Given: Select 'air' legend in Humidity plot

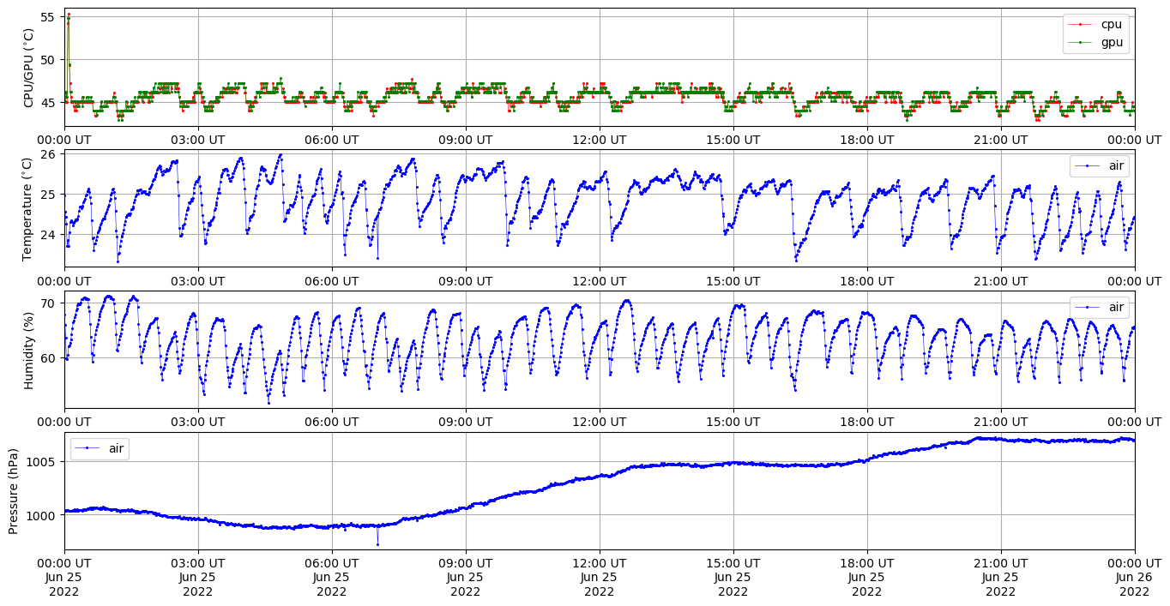Looking at the screenshot, I should click(1100, 307).
